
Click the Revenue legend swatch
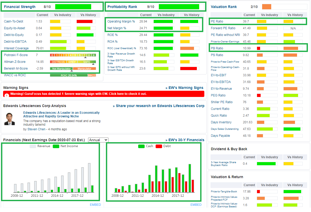pyautogui.click(x=33, y=146)
